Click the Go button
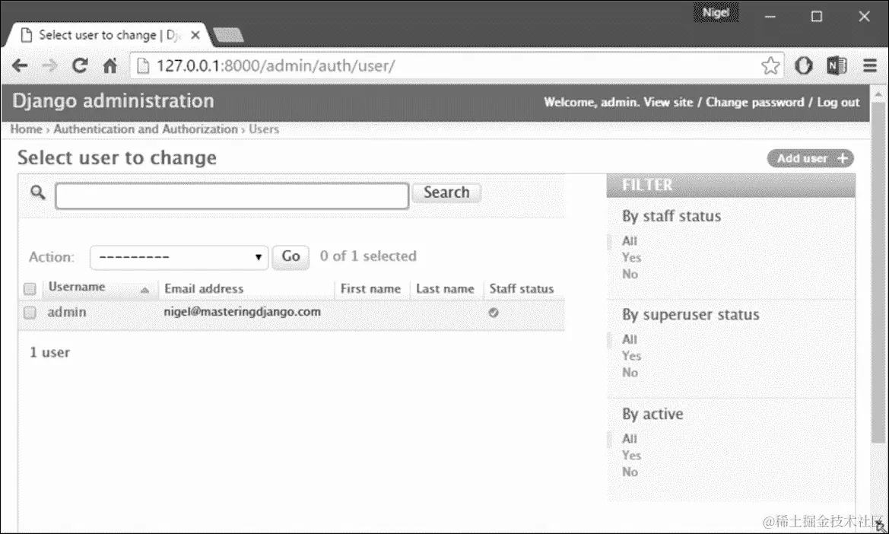889x534 pixels. coord(291,257)
